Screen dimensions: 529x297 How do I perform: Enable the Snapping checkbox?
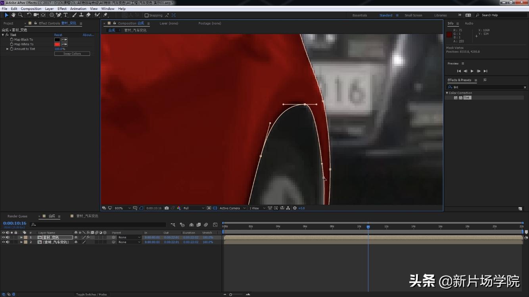coord(147,15)
